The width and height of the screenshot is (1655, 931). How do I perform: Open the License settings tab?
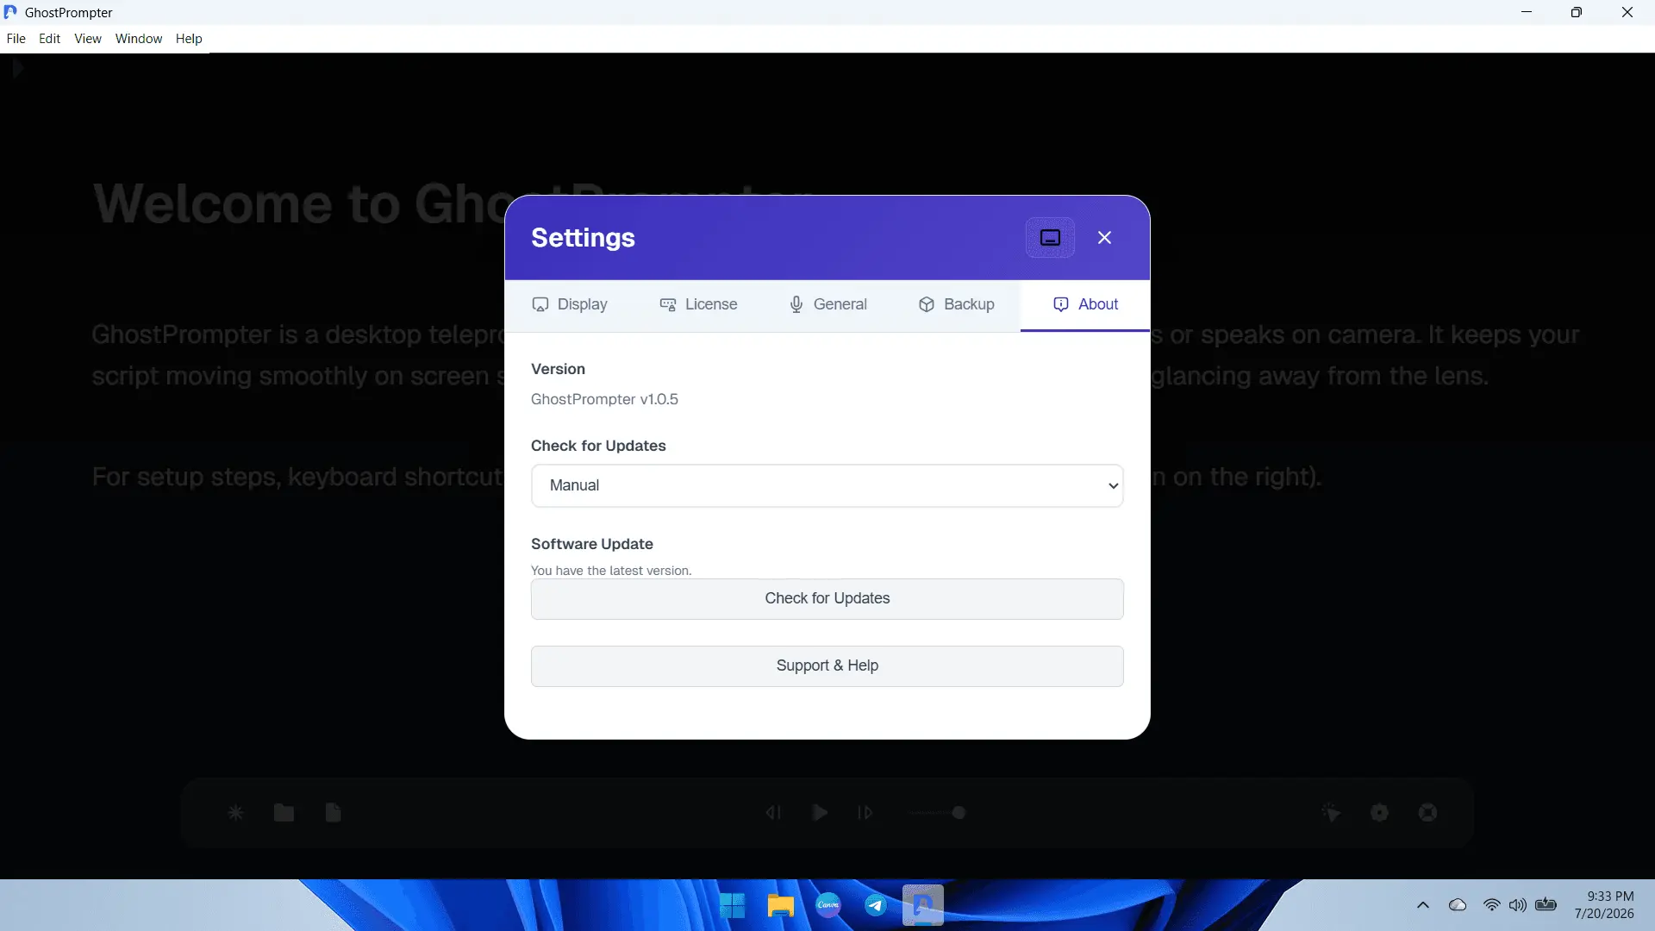click(x=698, y=304)
